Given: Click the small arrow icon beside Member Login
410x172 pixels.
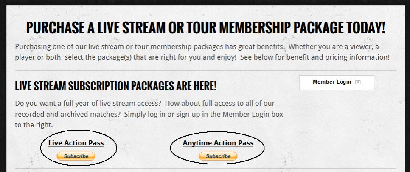Looking at the screenshot, I should point(358,82).
